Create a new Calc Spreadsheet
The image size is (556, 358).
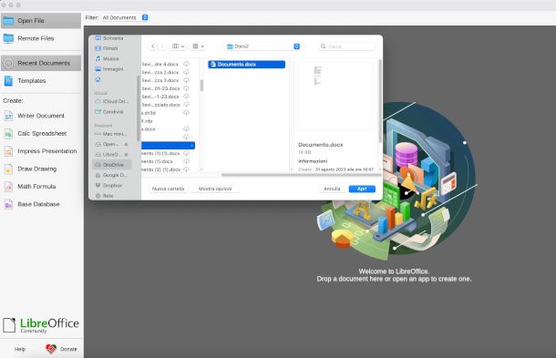tap(41, 133)
